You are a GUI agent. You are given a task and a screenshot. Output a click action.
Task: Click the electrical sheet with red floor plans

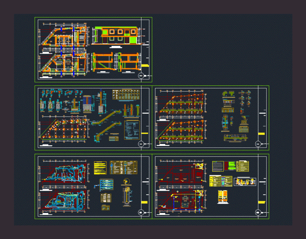[x=211, y=186]
